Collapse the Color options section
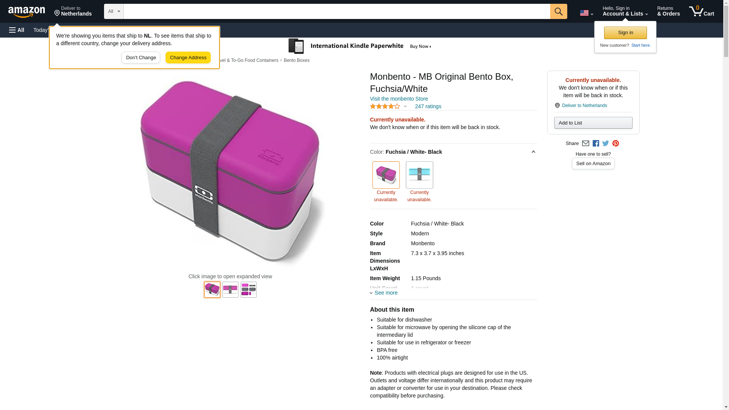Image resolution: width=729 pixels, height=410 pixels. [x=533, y=152]
